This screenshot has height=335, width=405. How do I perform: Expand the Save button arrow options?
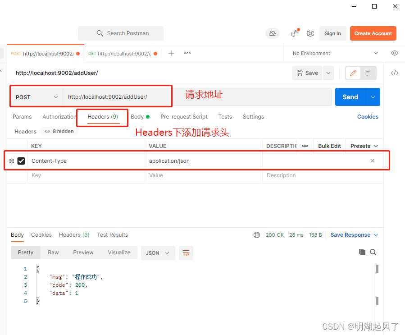click(328, 73)
